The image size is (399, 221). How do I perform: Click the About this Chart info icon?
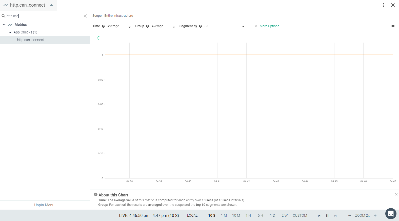(96, 194)
